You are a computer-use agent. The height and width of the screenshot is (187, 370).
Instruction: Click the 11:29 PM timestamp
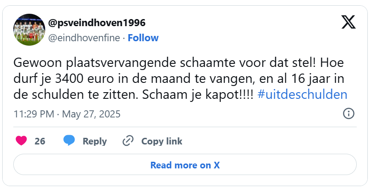33,114
